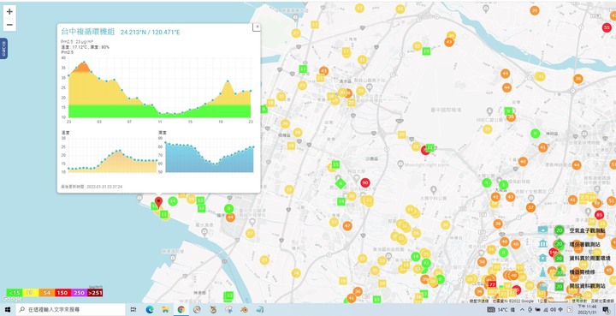Image resolution: width=616 pixels, height=316 pixels.
Task: Click the orange 54 color scale swatch
Action: tap(46, 293)
